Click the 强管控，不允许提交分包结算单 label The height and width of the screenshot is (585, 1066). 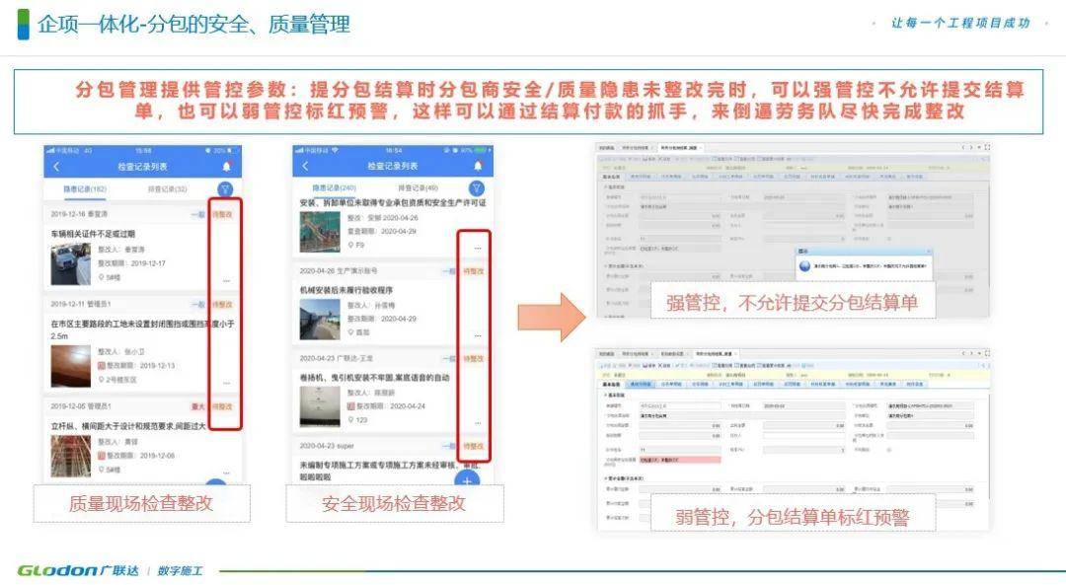(792, 304)
